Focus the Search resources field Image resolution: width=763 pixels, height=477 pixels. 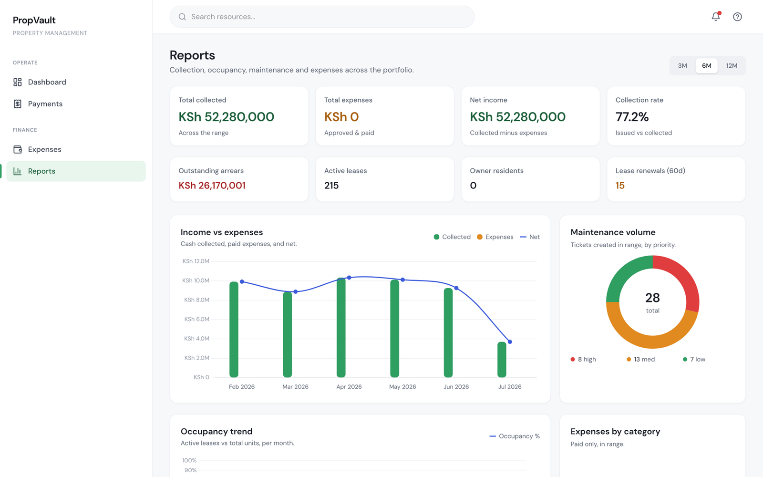pos(322,17)
